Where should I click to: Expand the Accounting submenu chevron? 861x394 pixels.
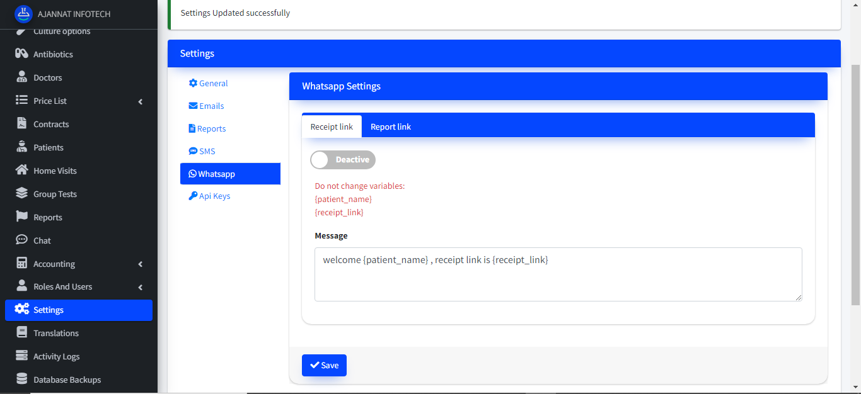point(141,264)
